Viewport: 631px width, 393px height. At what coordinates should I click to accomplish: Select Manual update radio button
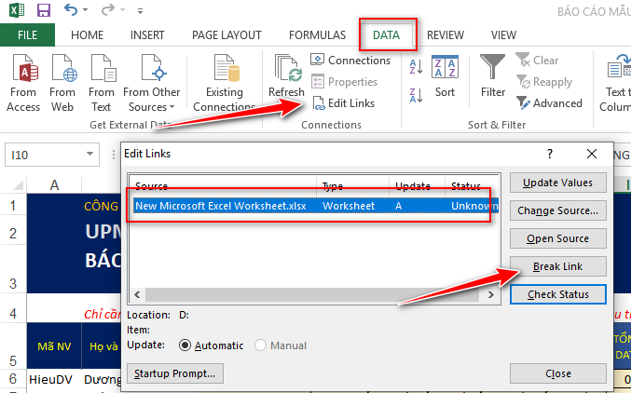(x=260, y=346)
